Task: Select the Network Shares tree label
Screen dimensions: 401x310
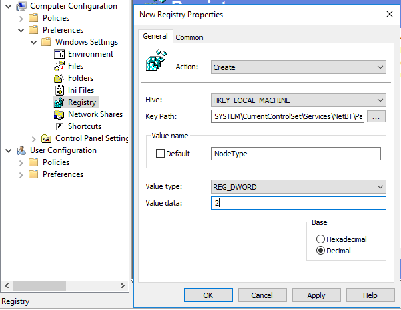Action: point(95,114)
